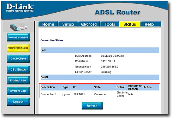Click the Logout button
The image size is (172, 118).
point(18,102)
